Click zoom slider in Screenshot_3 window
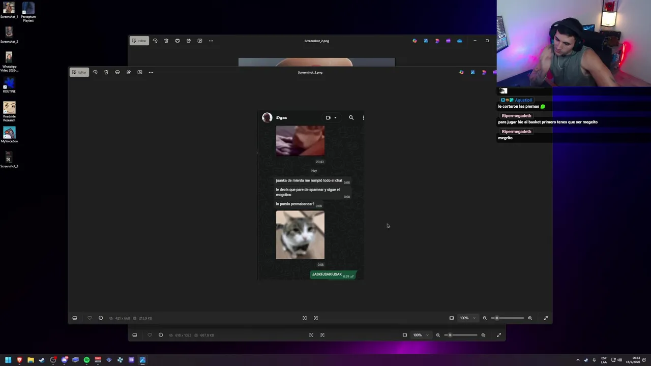Viewport: 651px width, 366px height. (x=508, y=318)
